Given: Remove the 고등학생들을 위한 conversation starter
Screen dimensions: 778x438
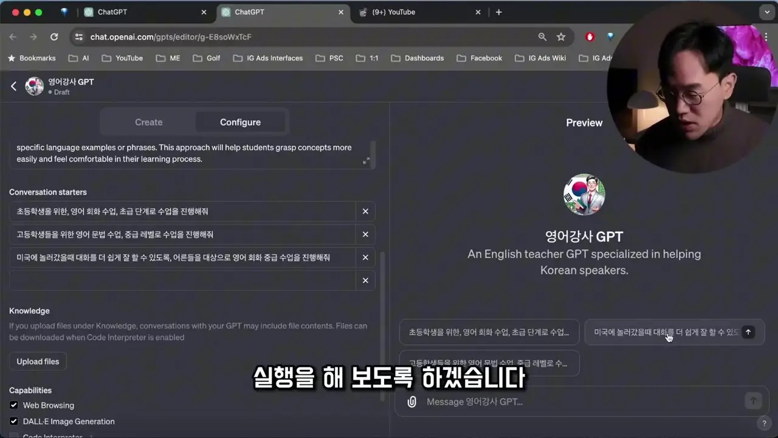Looking at the screenshot, I should tap(365, 234).
